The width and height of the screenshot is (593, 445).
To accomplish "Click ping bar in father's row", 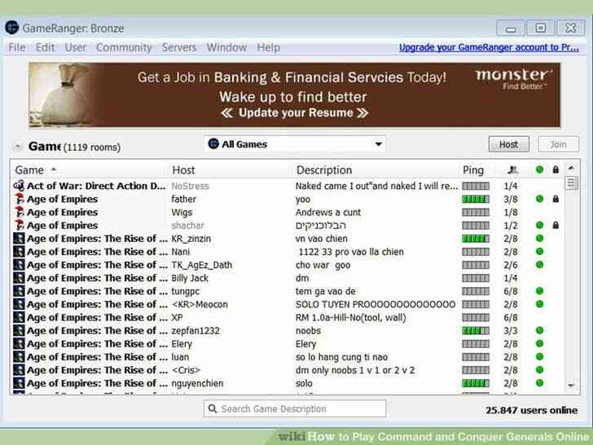I will (476, 200).
